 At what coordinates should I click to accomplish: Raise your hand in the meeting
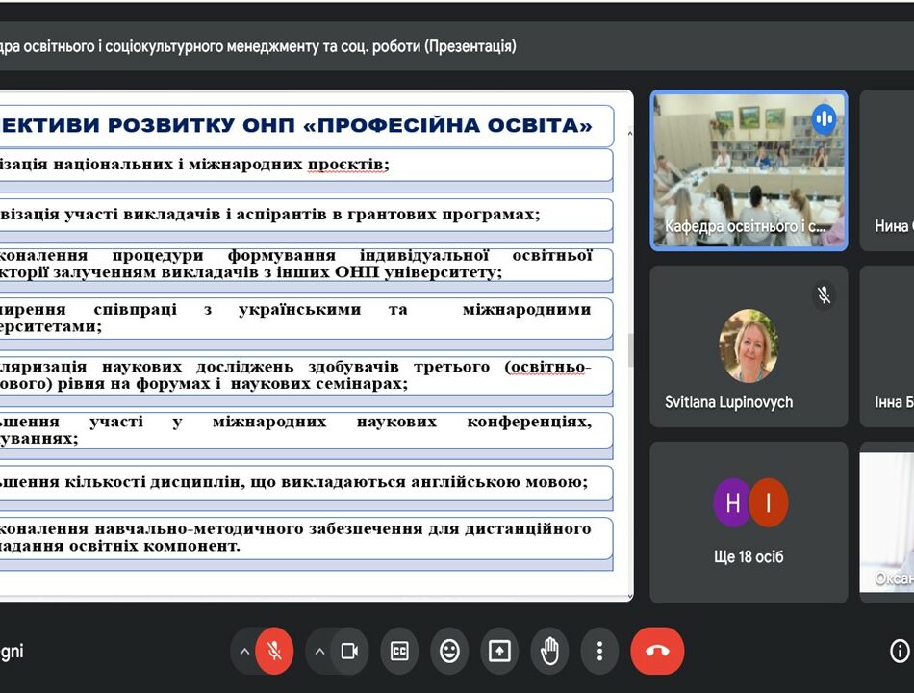[x=549, y=652]
